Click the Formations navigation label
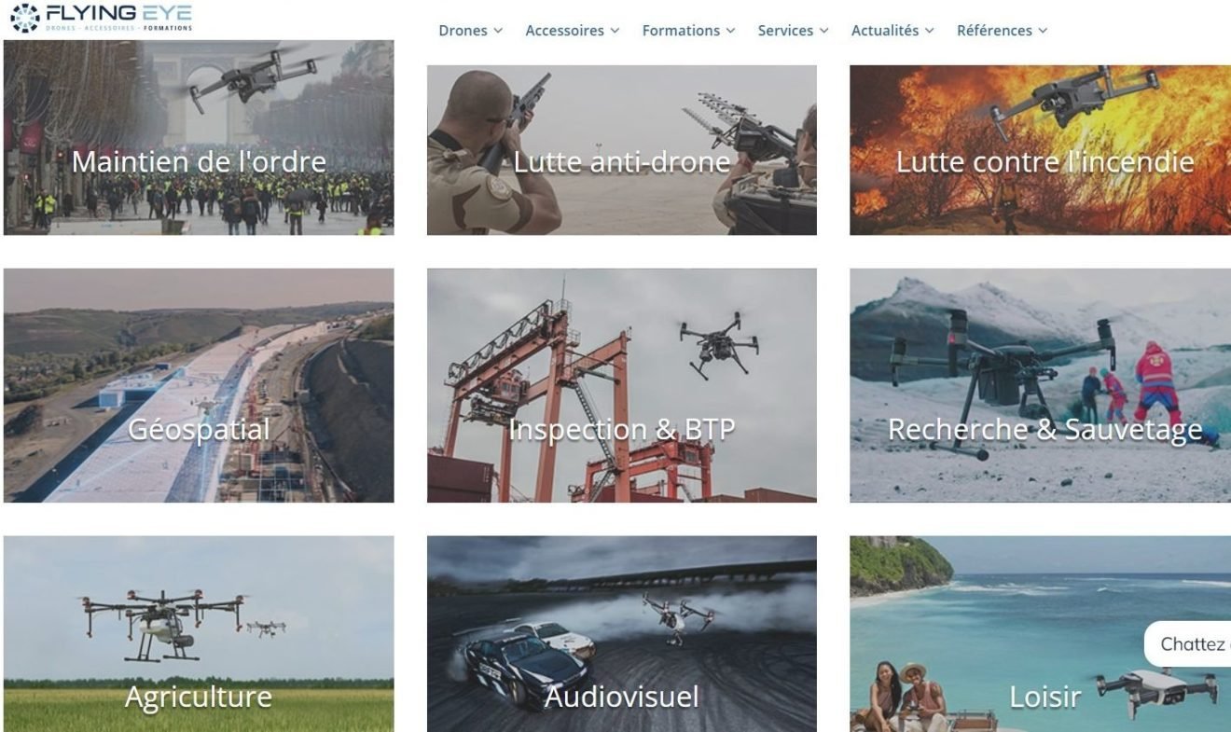This screenshot has width=1231, height=732. coord(681,31)
